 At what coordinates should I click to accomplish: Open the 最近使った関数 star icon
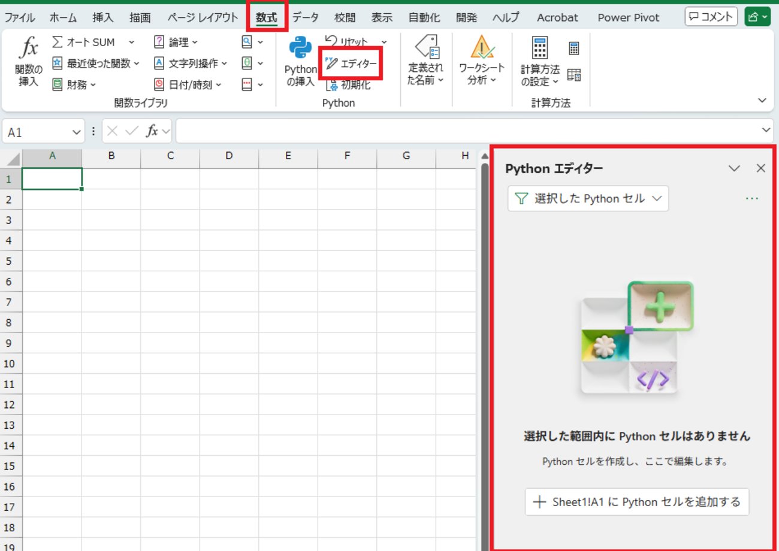(57, 63)
